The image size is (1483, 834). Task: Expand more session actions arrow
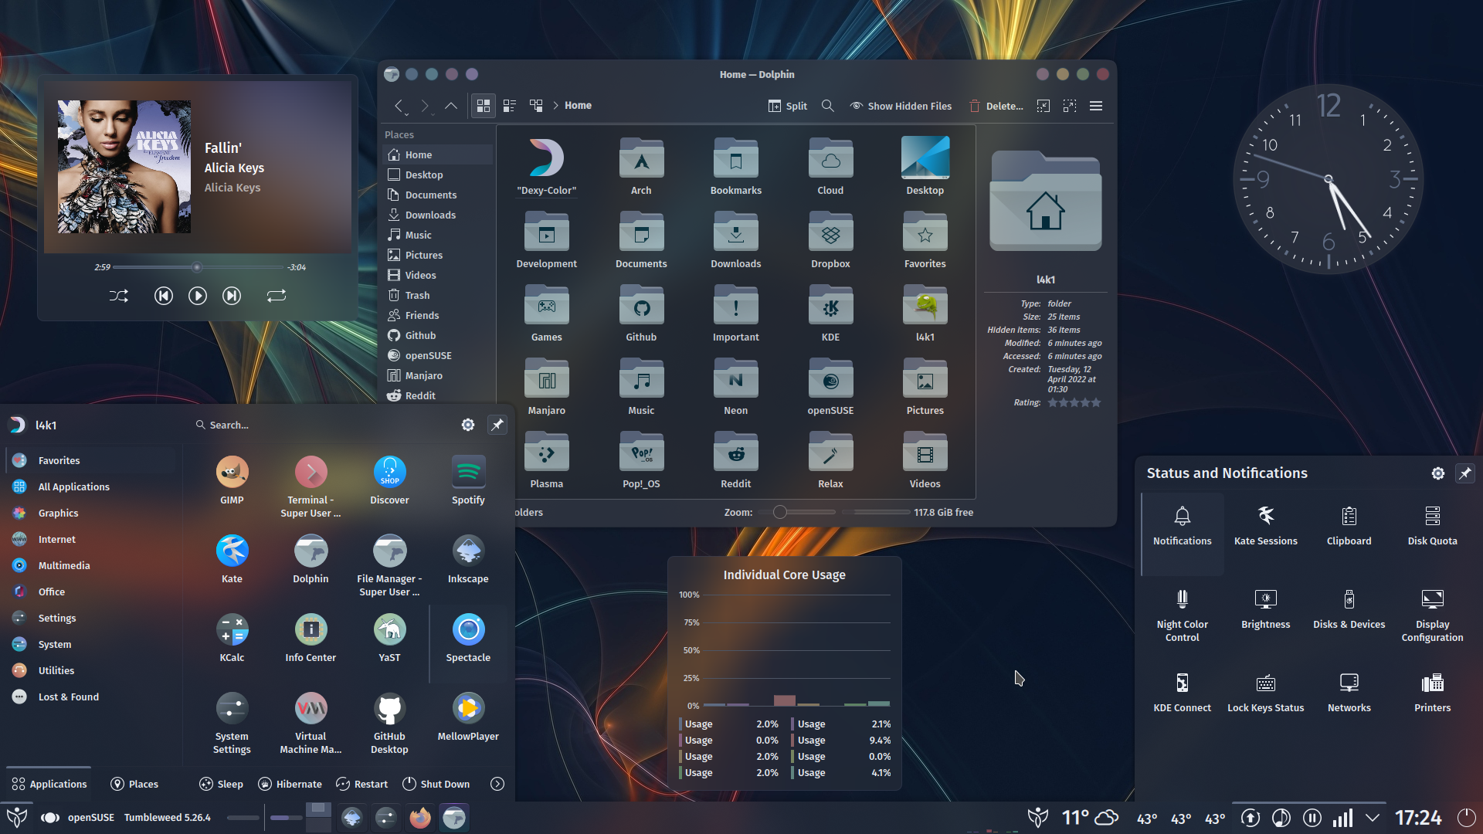coord(497,784)
